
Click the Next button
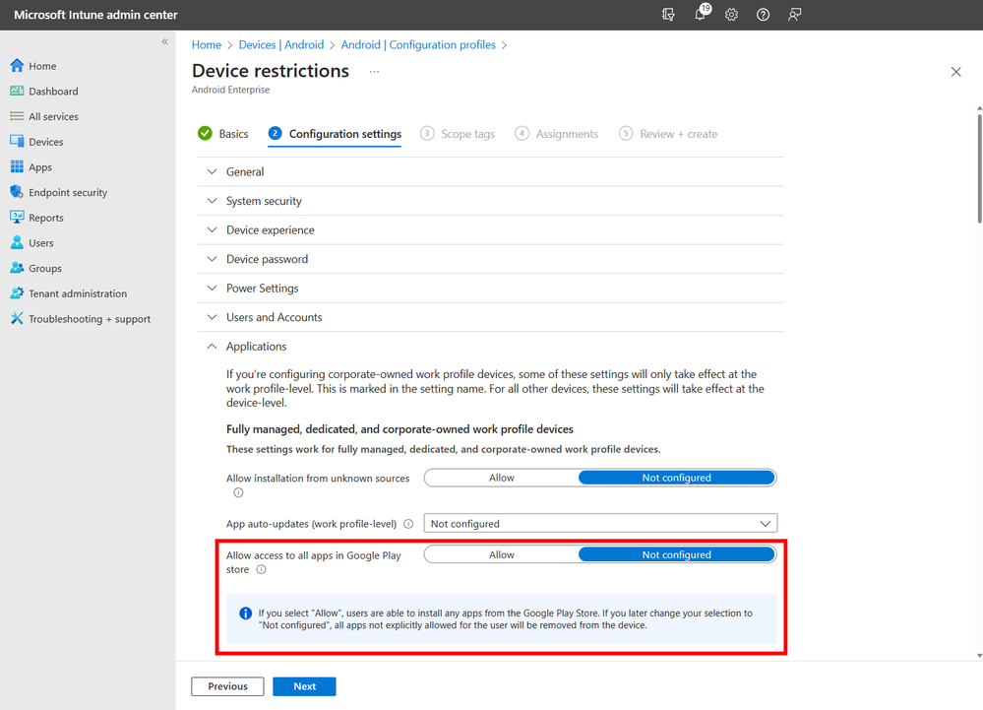pyautogui.click(x=305, y=686)
